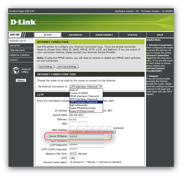The height and width of the screenshot is (175, 182).
Task: Open PARENTAL CONTROL page
Action: tap(21, 55)
